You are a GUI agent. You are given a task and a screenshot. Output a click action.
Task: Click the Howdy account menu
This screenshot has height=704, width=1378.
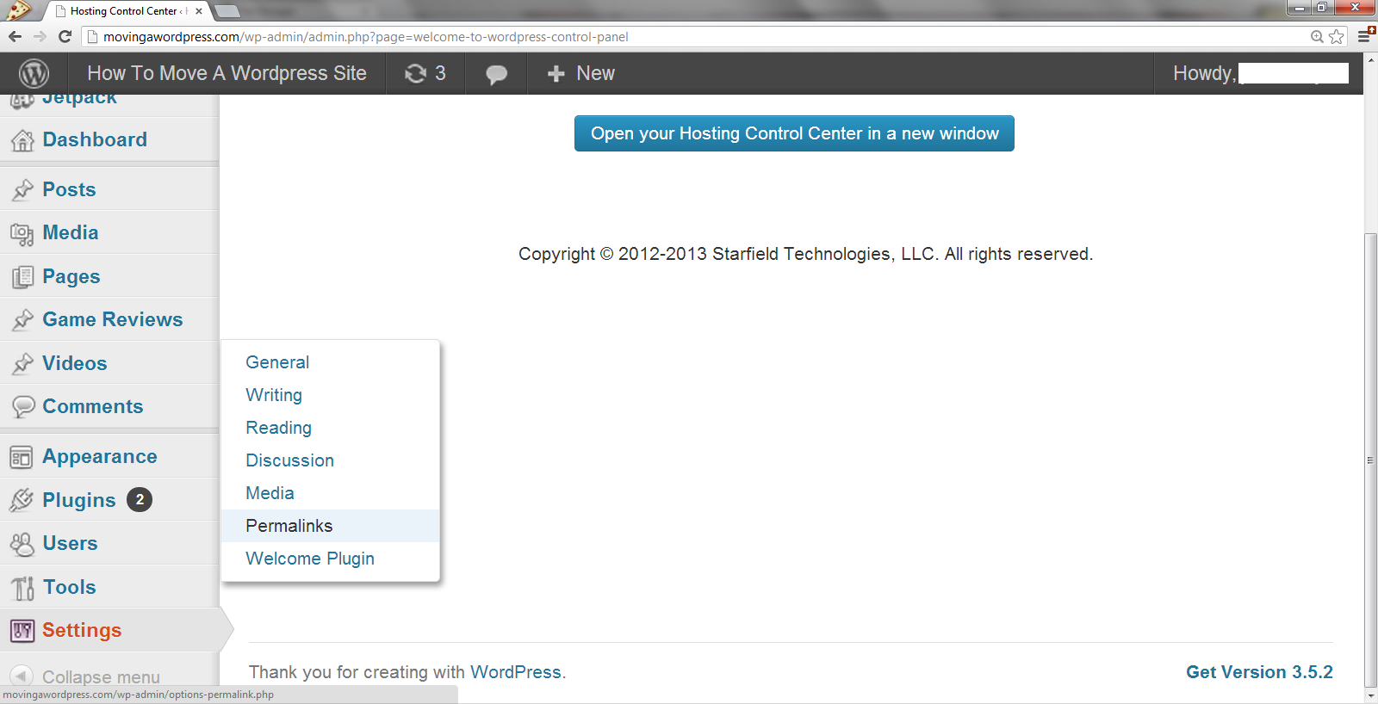point(1260,73)
